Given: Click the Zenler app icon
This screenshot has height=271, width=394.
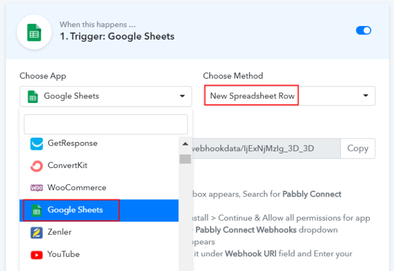Looking at the screenshot, I should tap(37, 233).
